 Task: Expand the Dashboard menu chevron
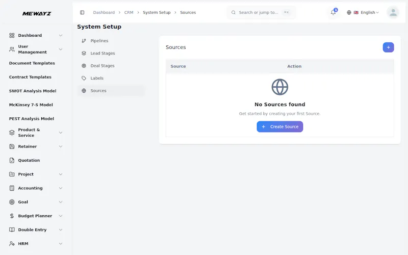61,35
